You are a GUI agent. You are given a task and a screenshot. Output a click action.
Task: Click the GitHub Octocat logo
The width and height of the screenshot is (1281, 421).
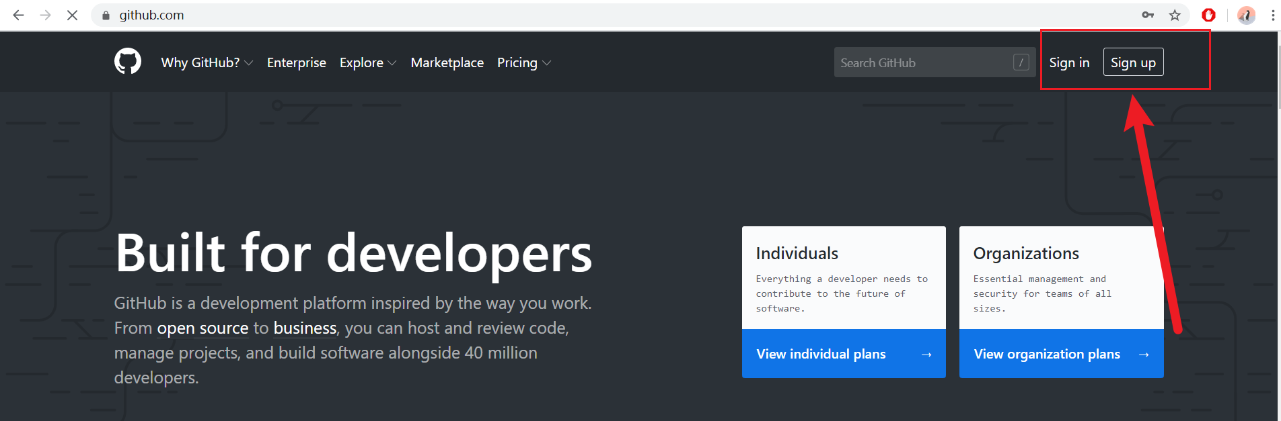pyautogui.click(x=128, y=62)
